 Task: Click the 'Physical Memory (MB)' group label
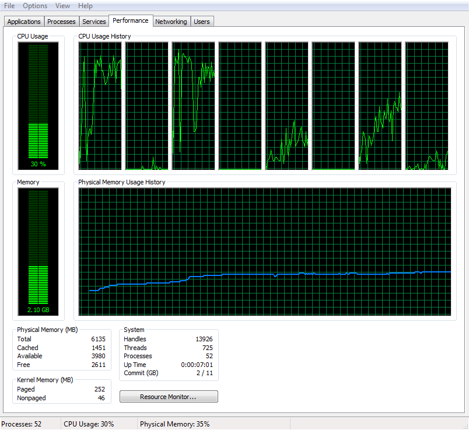tap(47, 330)
